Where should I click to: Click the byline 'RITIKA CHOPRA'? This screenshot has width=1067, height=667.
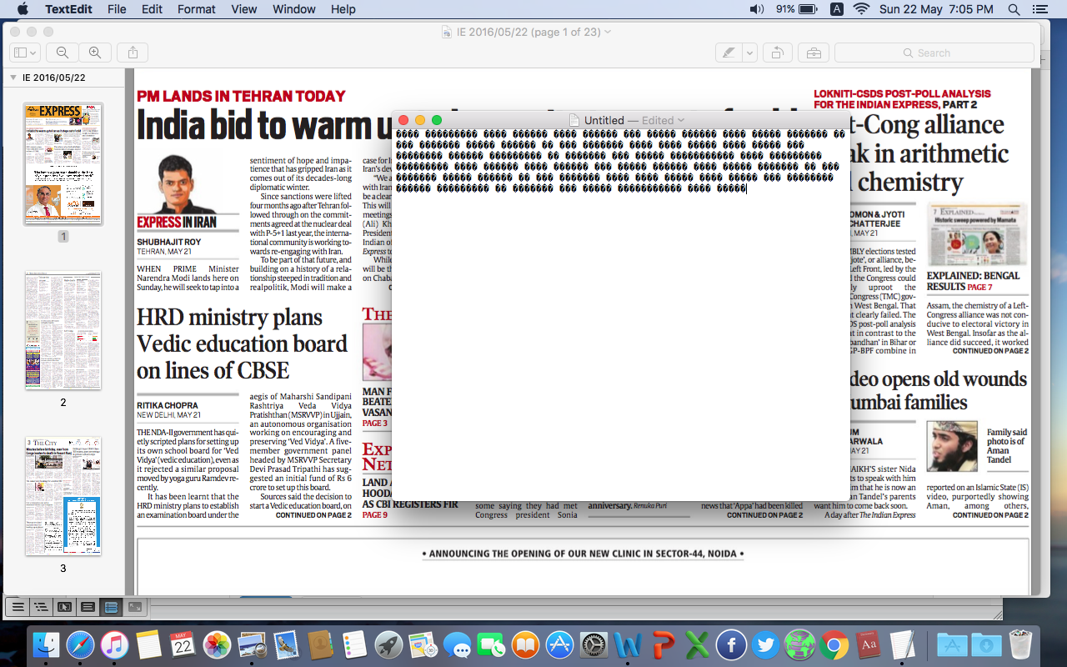pos(168,405)
